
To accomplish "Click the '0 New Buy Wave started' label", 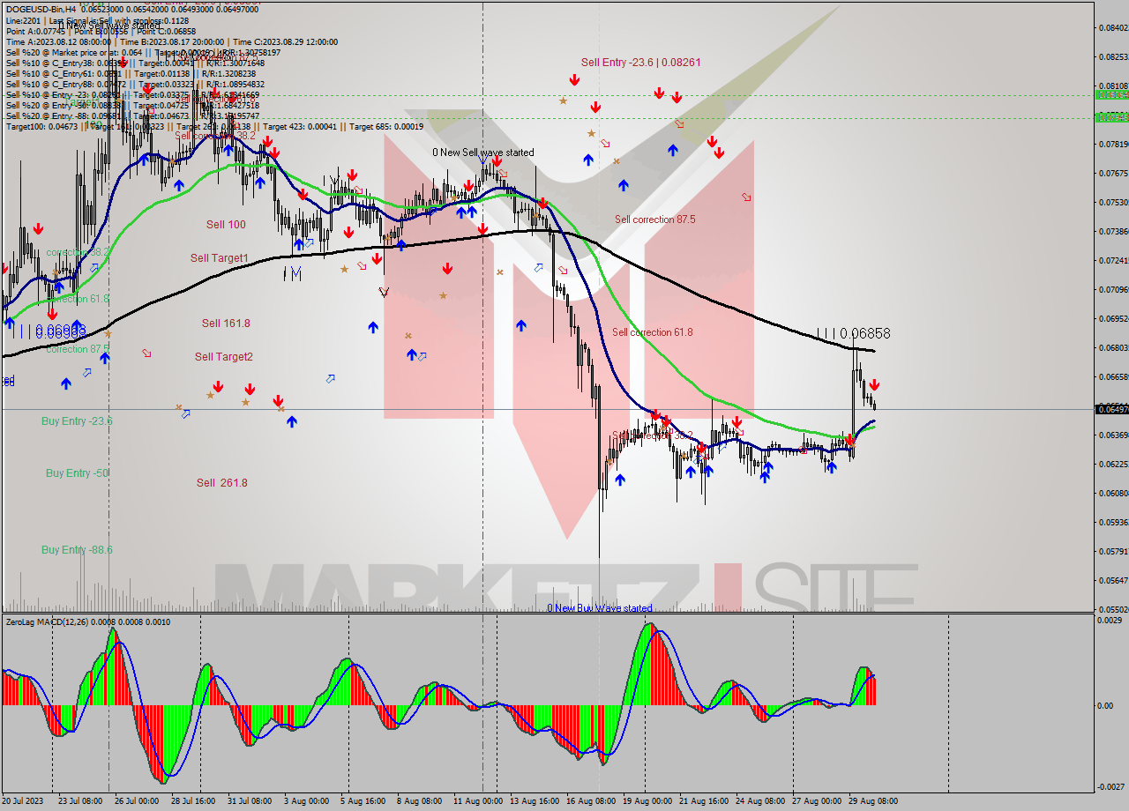I will point(600,608).
